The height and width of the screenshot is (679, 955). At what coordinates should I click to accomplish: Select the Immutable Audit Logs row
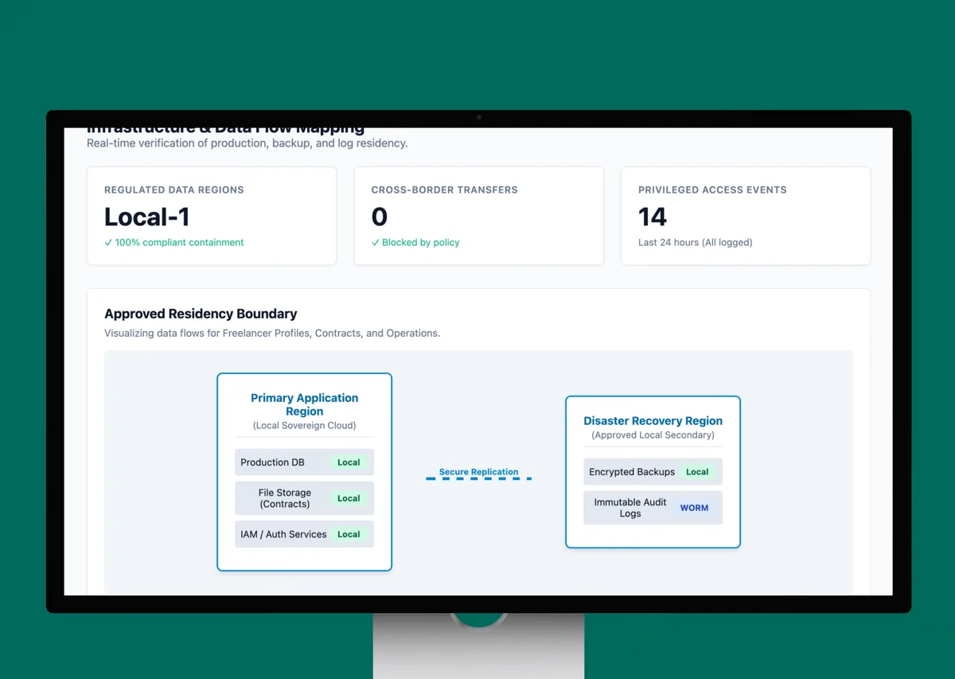[653, 508]
